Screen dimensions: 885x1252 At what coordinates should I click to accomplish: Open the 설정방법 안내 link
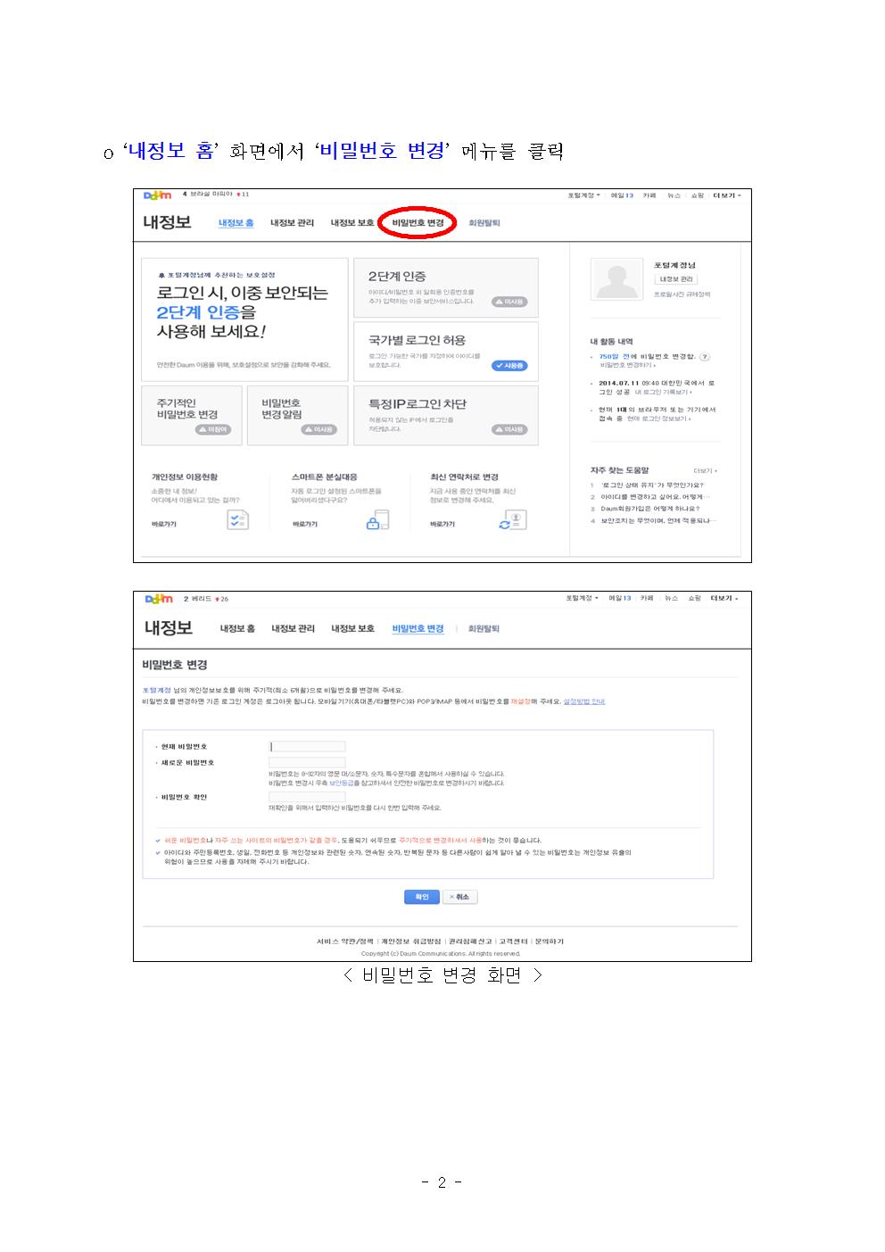584,701
